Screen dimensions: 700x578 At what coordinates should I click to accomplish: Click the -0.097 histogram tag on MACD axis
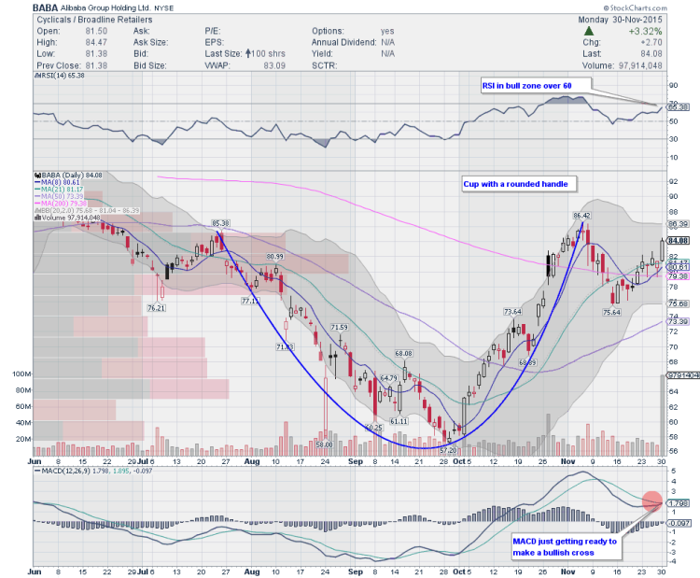(x=679, y=523)
